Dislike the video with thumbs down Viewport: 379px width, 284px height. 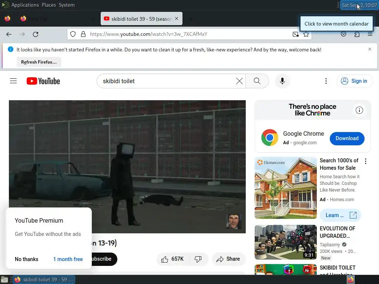pyautogui.click(x=198, y=259)
